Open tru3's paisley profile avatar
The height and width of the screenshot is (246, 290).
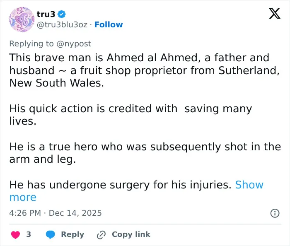click(x=22, y=19)
